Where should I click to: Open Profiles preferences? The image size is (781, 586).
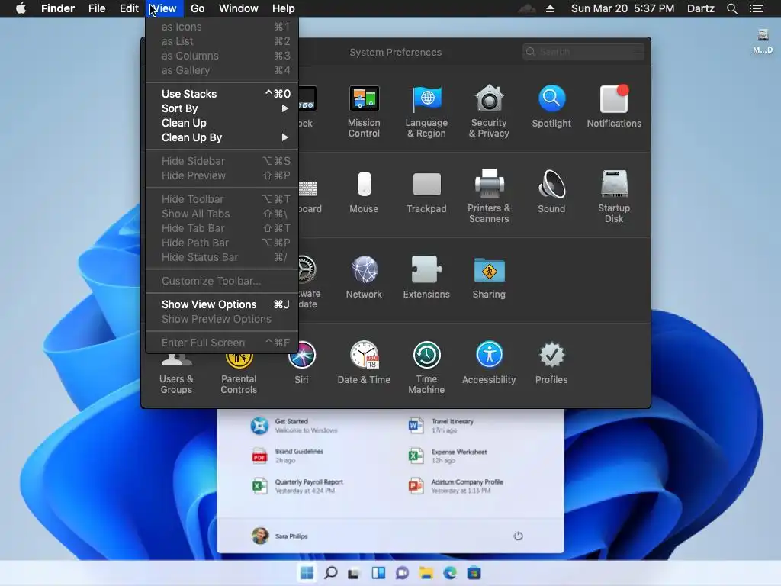(551, 362)
